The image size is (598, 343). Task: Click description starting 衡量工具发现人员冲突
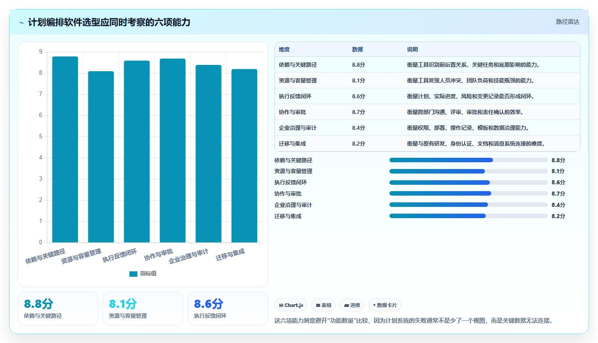point(470,81)
